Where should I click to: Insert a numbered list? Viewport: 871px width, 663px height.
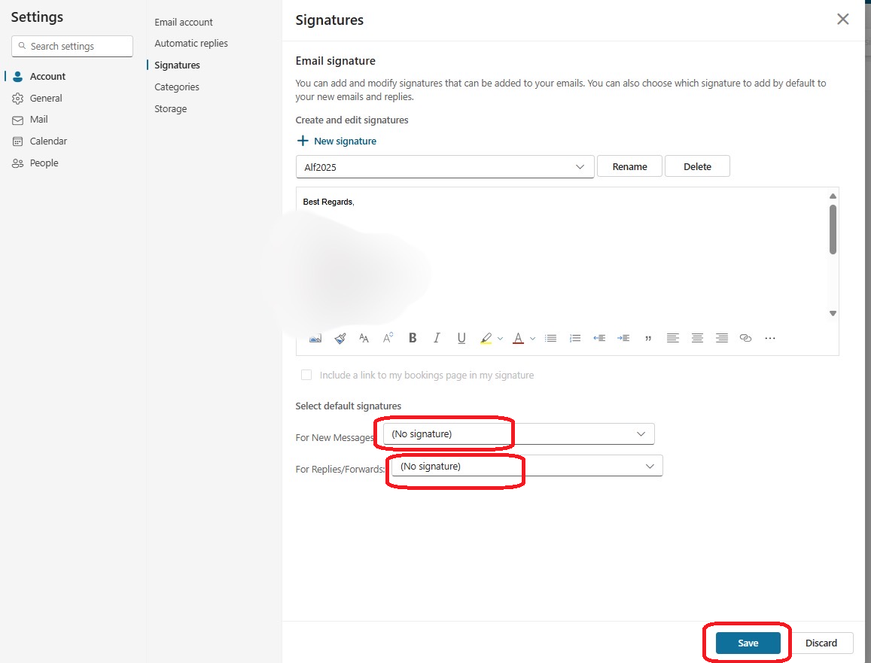pos(575,338)
